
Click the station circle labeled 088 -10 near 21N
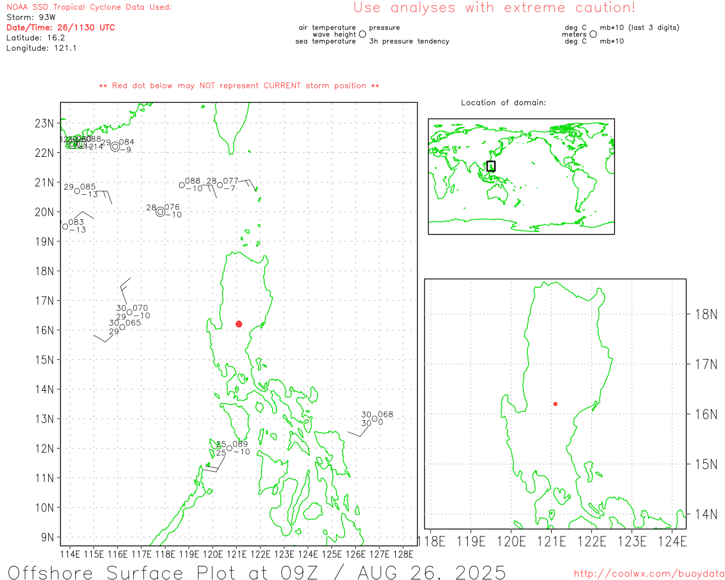[182, 185]
